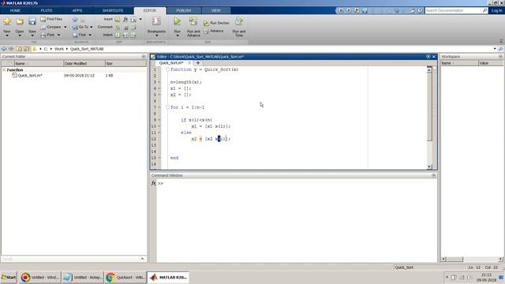Screen dimensions: 505x284
Task: Add a new editor tab with plus
Action: (x=198, y=63)
